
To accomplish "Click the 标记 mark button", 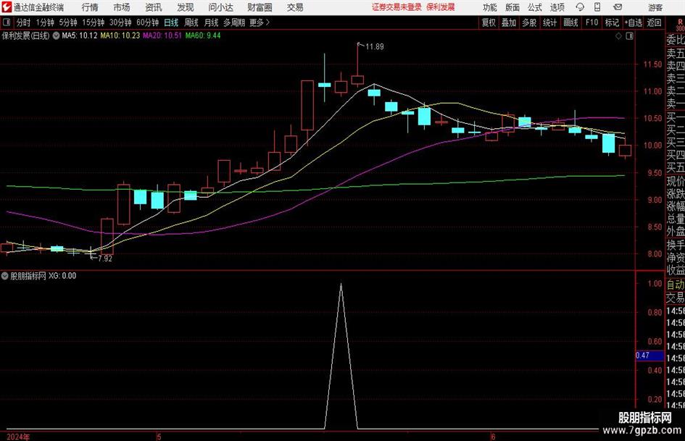I will [x=612, y=22].
